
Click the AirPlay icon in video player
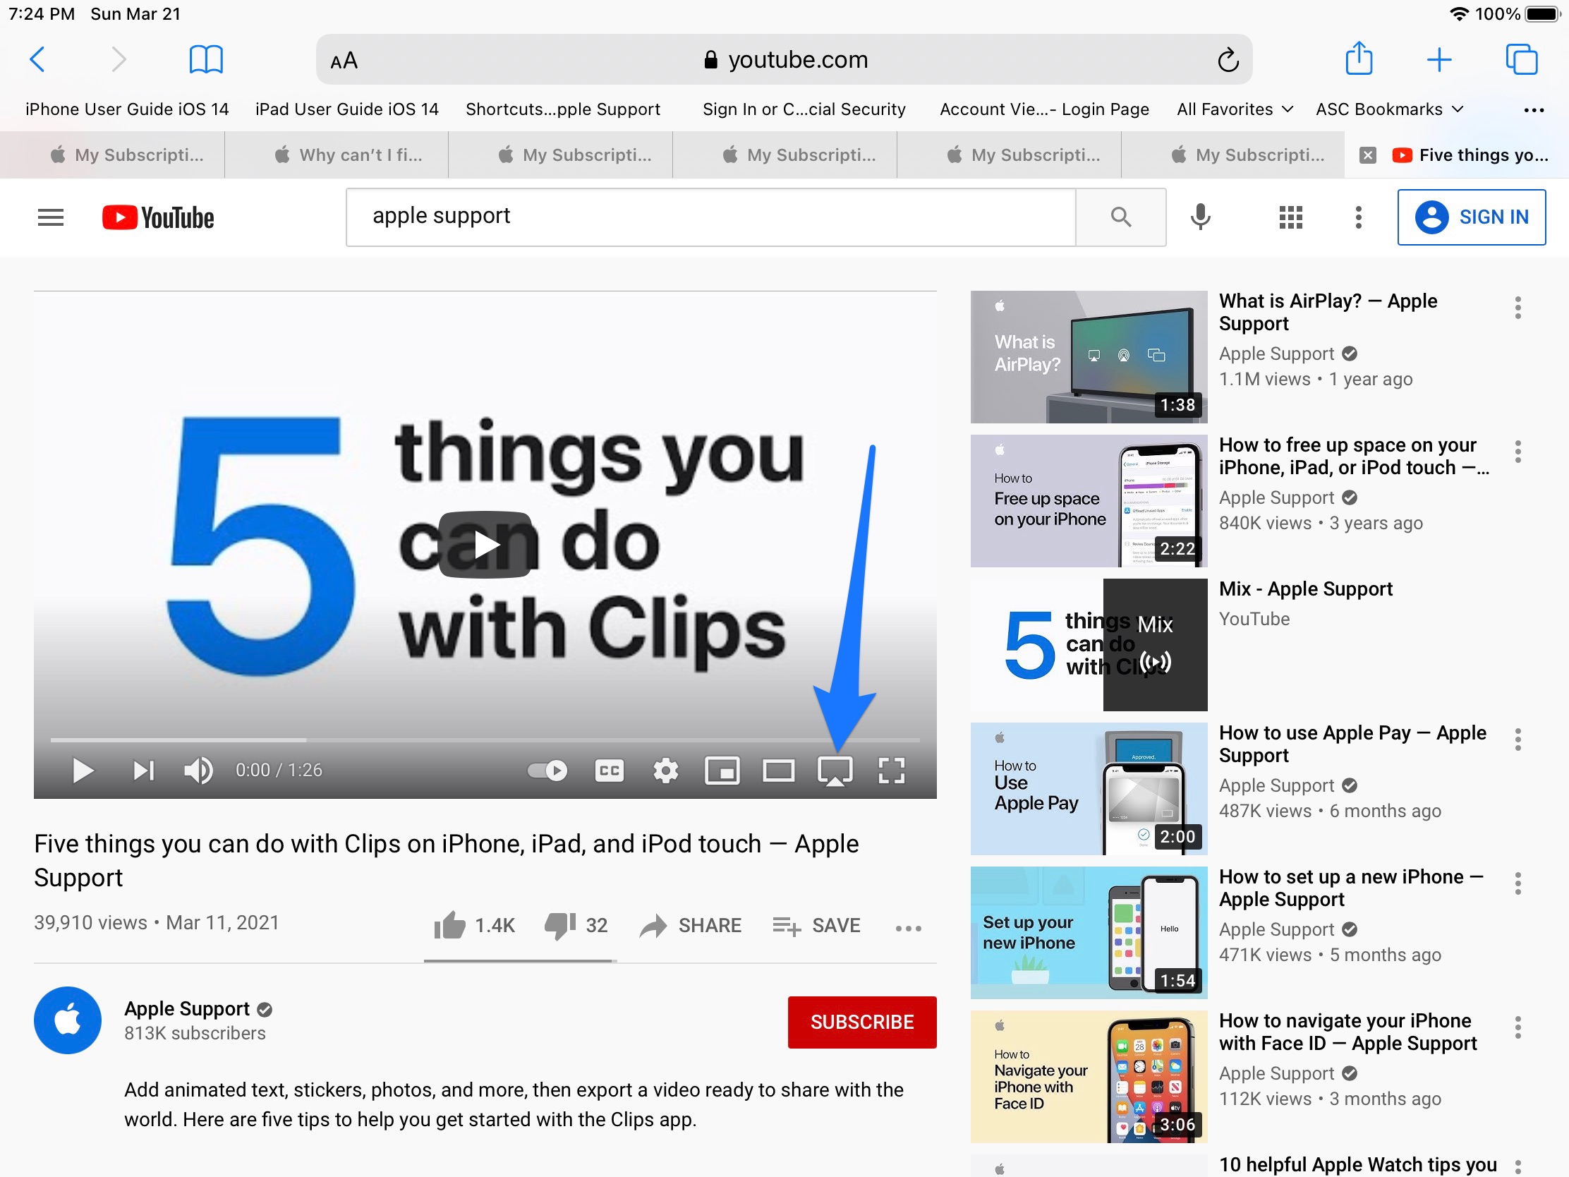pyautogui.click(x=835, y=771)
